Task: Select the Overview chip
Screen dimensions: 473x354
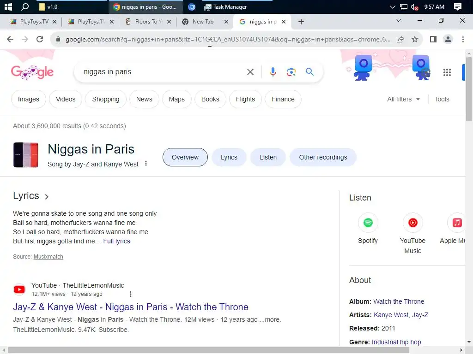Action: pos(185,157)
